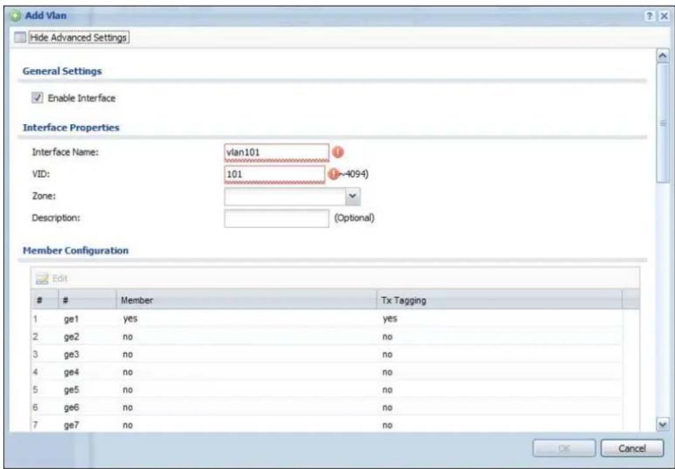Open the Zone dropdown

pos(353,197)
